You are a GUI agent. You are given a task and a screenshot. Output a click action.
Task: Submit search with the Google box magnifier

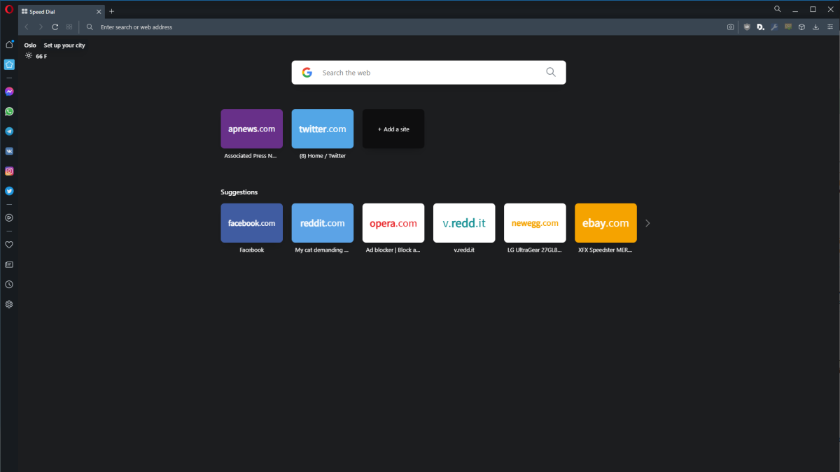click(551, 72)
